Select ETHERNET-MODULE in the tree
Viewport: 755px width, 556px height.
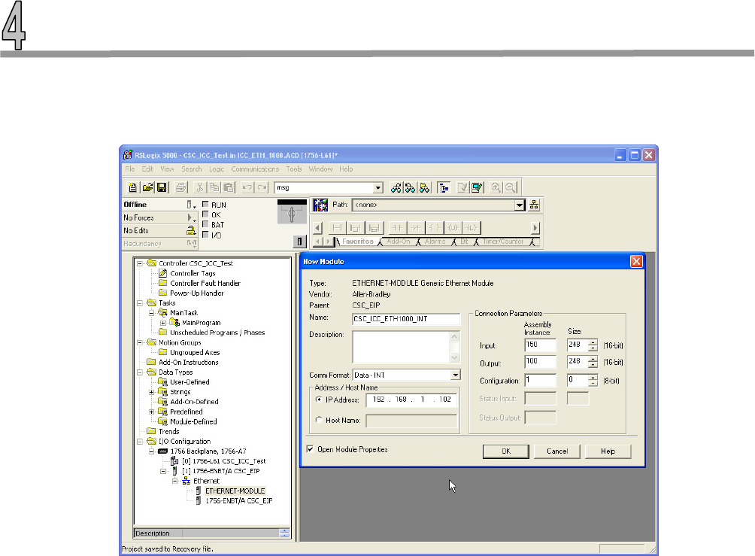(235, 491)
